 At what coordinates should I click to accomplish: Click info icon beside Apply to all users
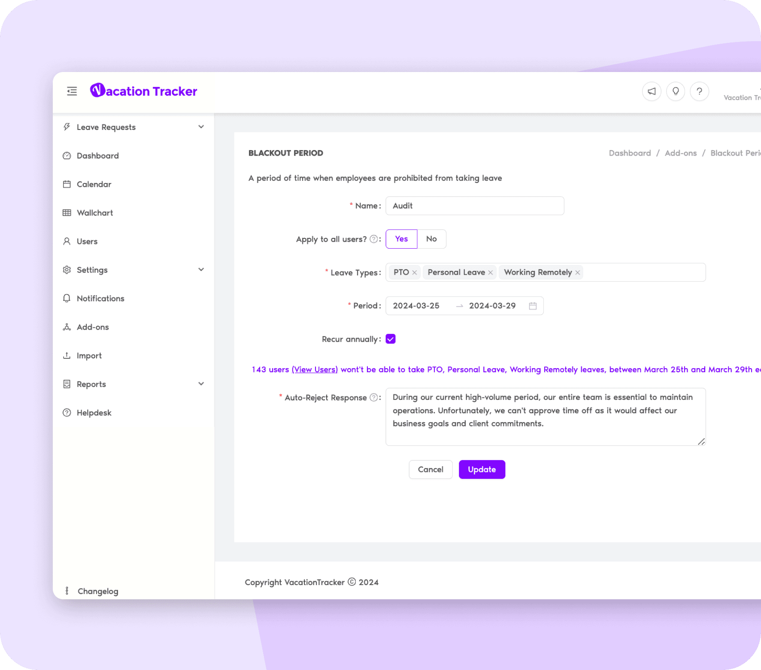[373, 239]
